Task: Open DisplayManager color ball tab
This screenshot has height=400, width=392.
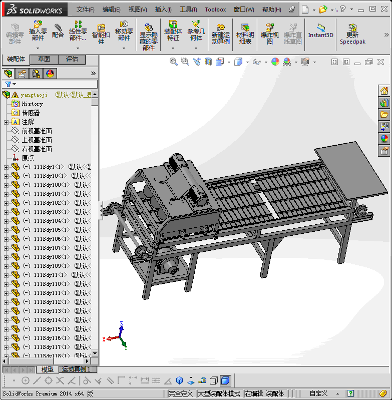Action: pyautogui.click(x=50, y=74)
